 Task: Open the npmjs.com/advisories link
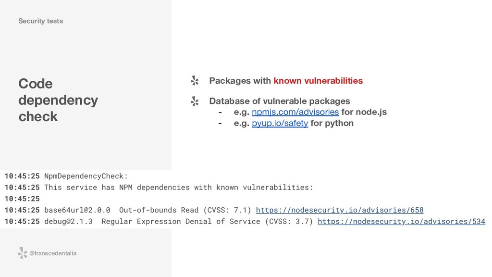pyautogui.click(x=295, y=112)
